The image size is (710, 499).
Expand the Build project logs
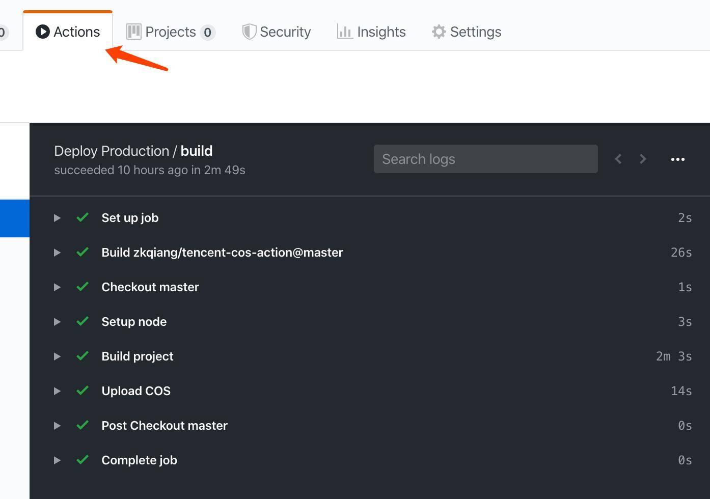57,356
